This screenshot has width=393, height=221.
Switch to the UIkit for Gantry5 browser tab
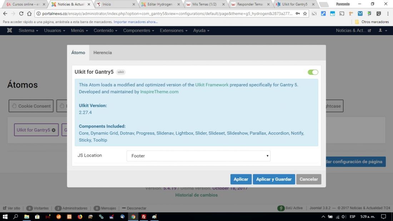coord(295,4)
